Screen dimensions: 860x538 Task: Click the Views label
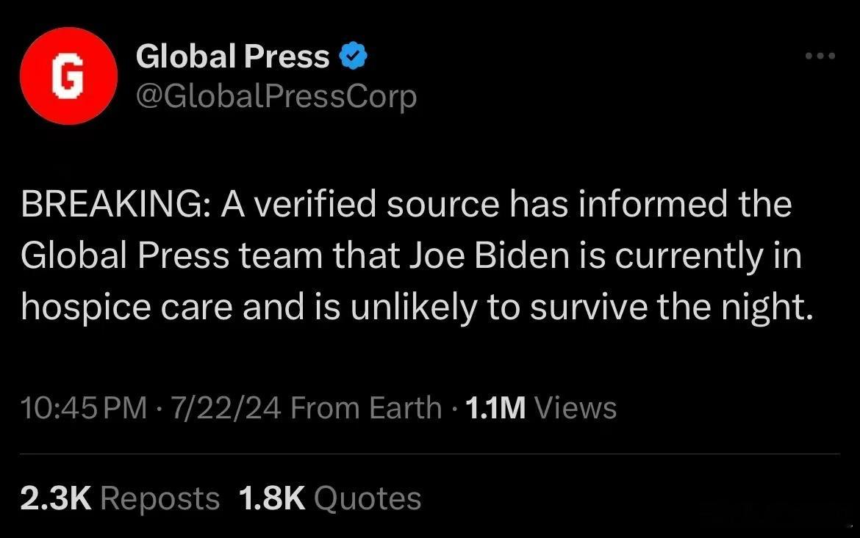(x=576, y=407)
